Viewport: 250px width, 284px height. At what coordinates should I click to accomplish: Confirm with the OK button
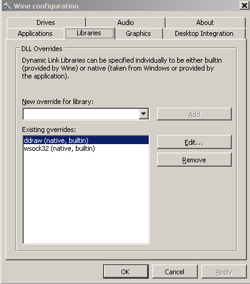click(126, 271)
